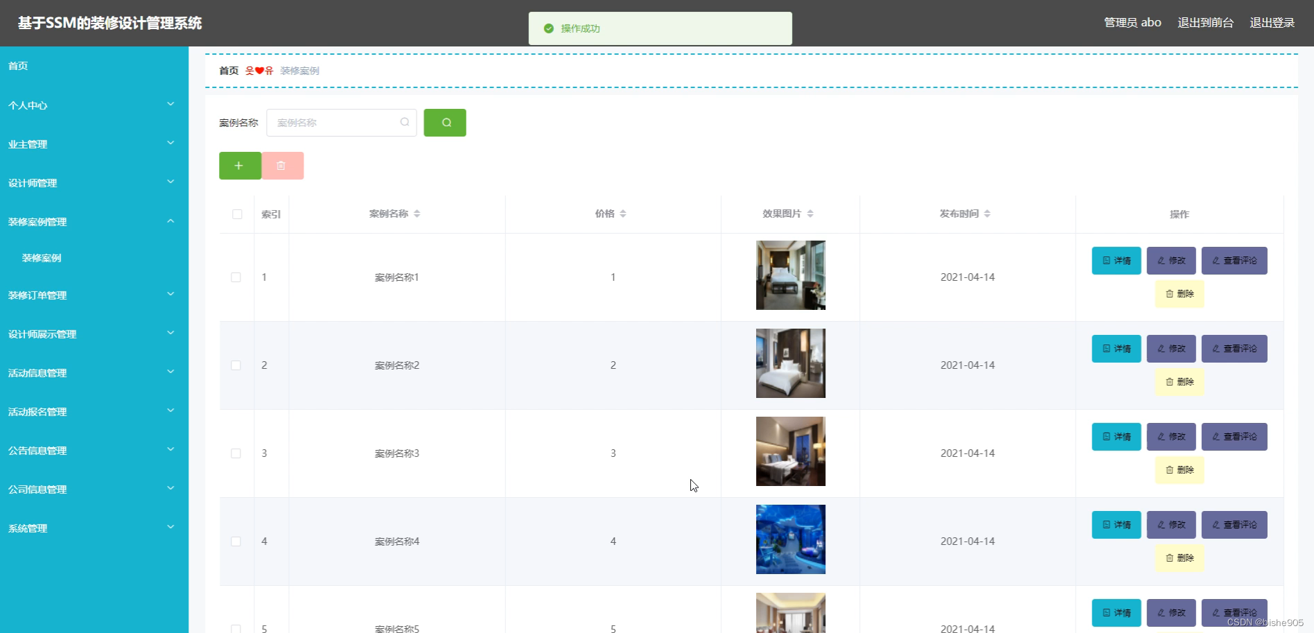Click the green plus add button
Screen dimensions: 1314x633
(240, 166)
